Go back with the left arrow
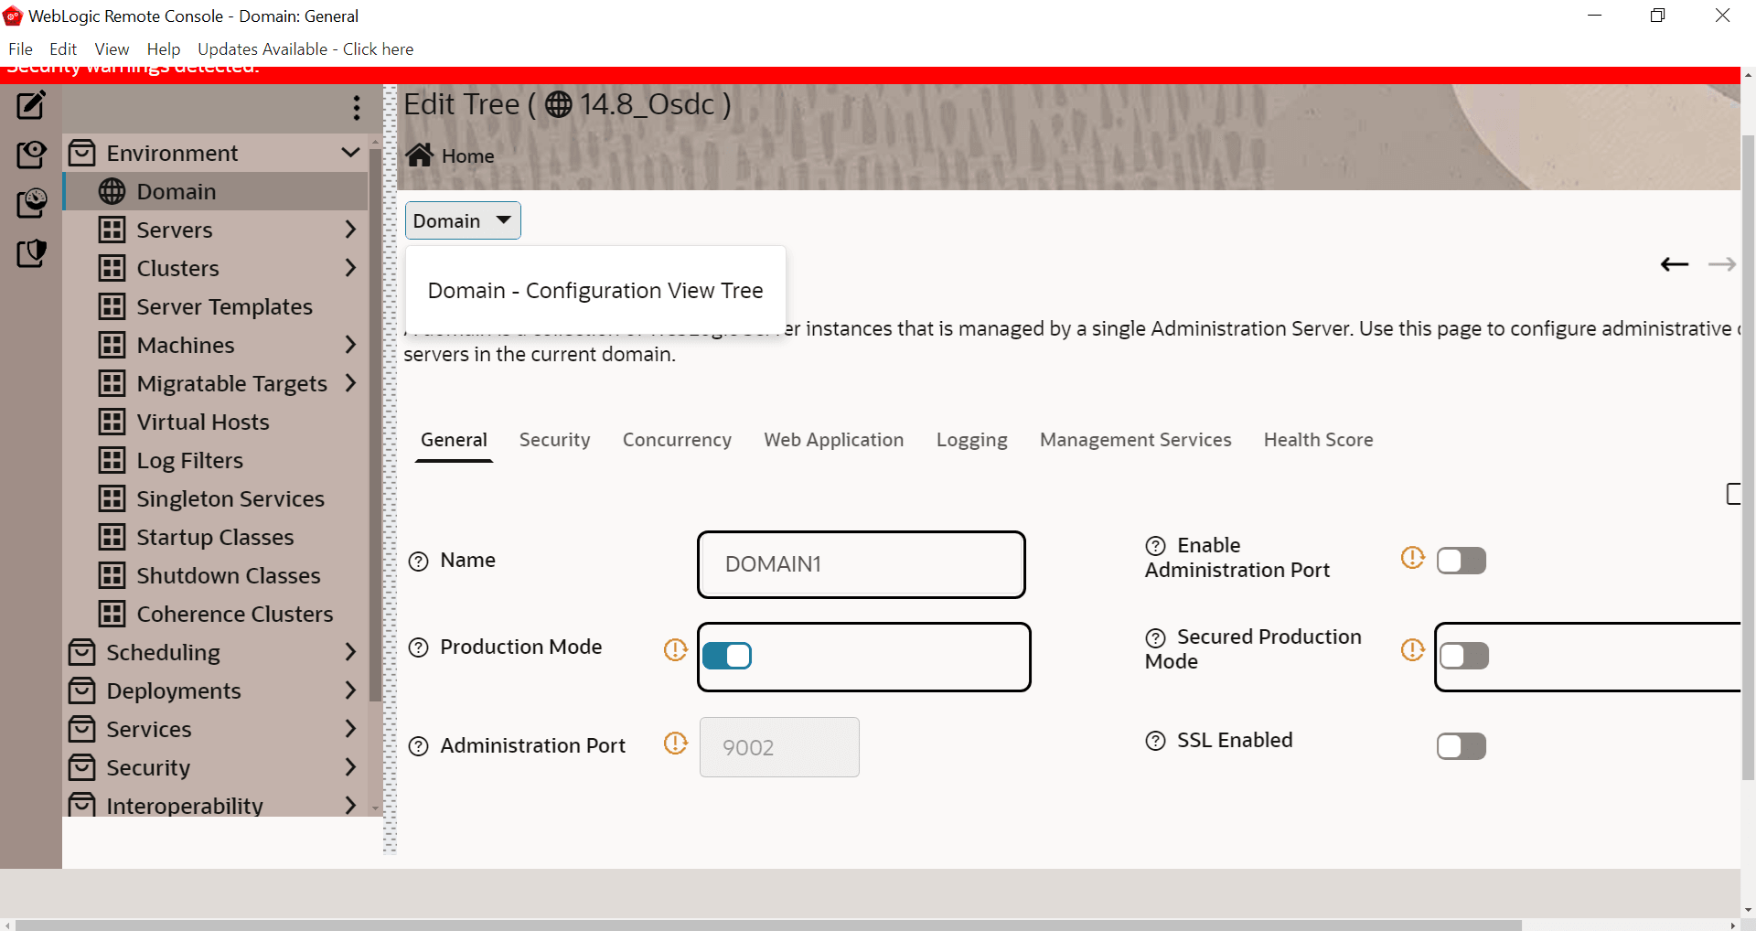 [1675, 264]
